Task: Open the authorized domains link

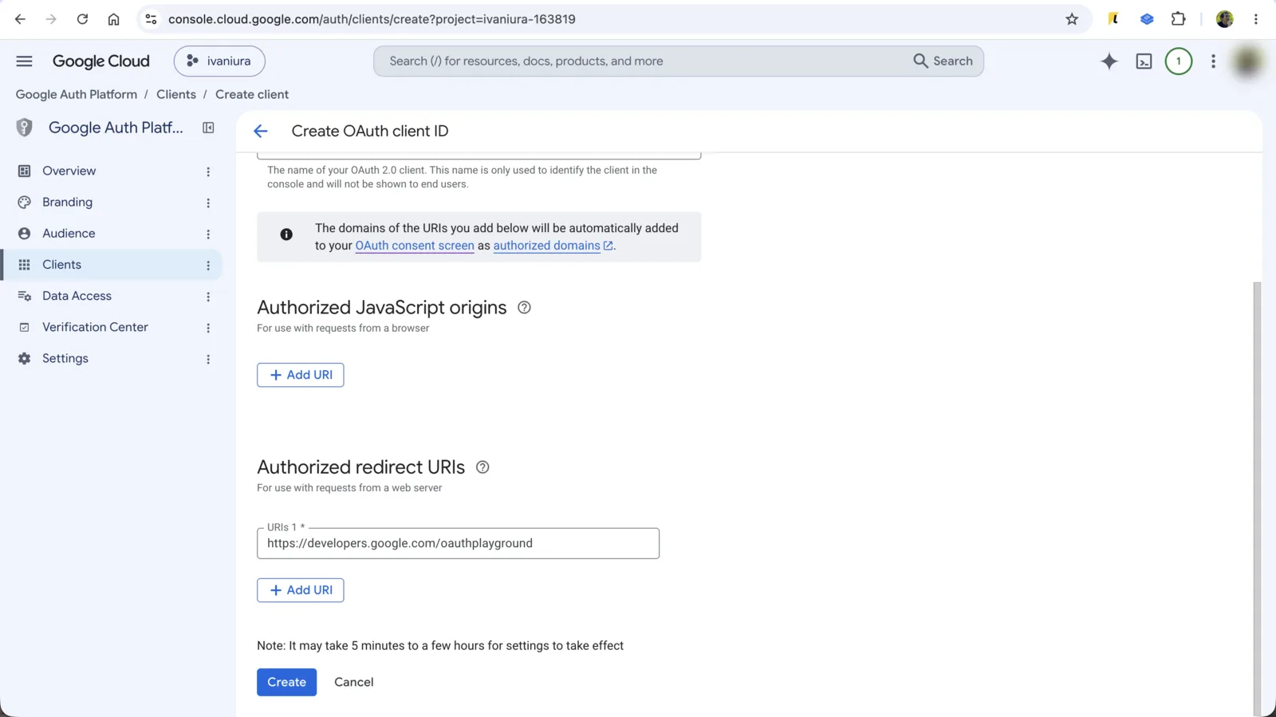Action: [x=553, y=246]
